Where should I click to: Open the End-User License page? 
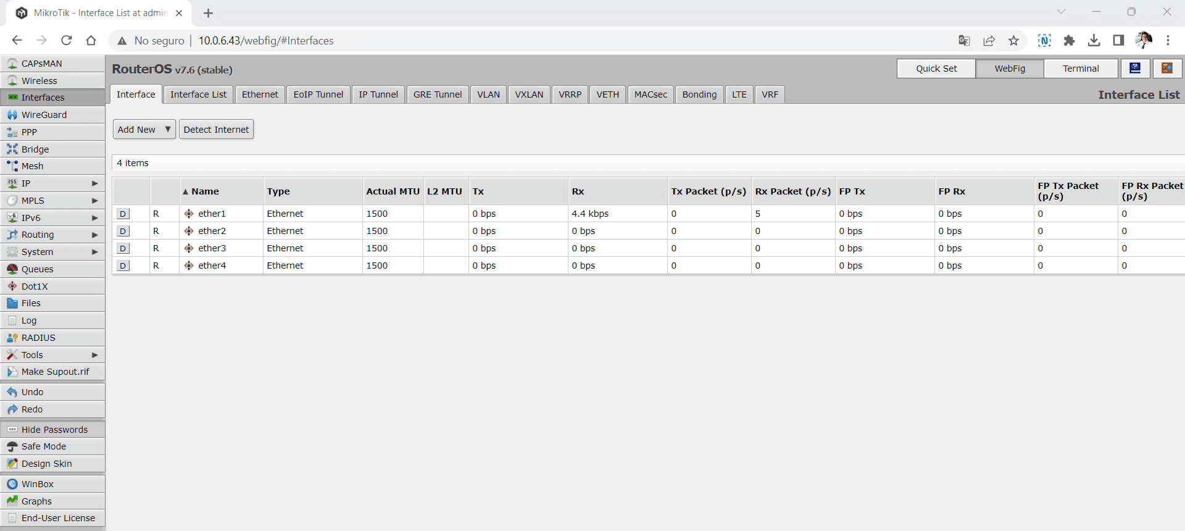tap(52, 518)
